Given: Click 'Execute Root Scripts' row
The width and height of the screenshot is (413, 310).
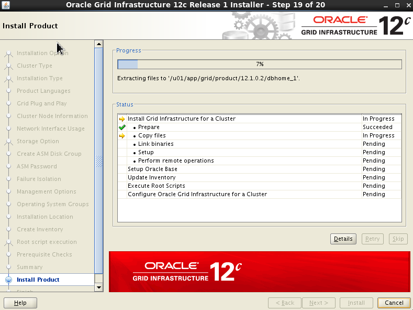Looking at the screenshot, I should (x=260, y=186).
